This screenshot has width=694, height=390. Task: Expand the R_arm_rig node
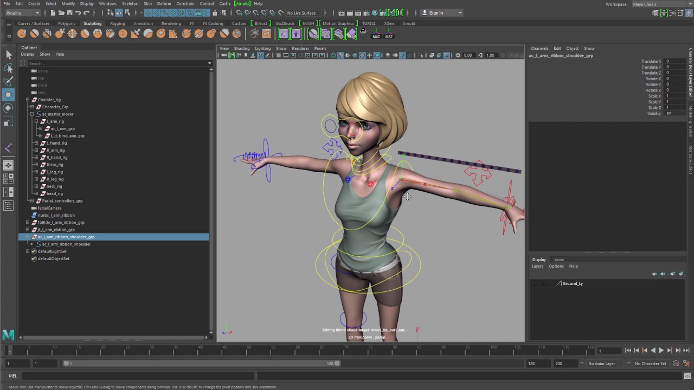click(36, 150)
